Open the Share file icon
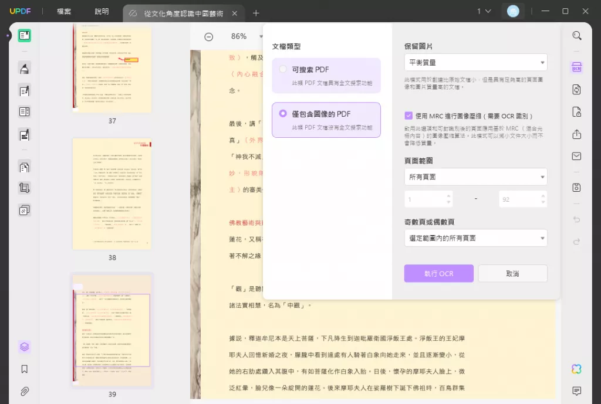The height and width of the screenshot is (404, 601). pyautogui.click(x=577, y=134)
